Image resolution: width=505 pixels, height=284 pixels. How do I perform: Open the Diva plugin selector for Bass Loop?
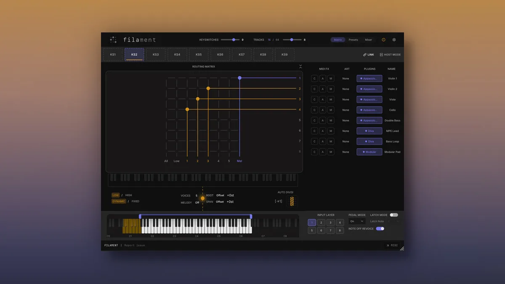tap(369, 141)
